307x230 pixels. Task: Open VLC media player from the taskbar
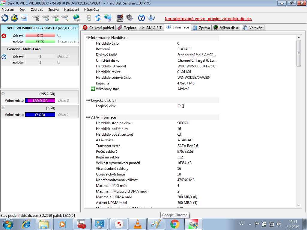click(138, 224)
